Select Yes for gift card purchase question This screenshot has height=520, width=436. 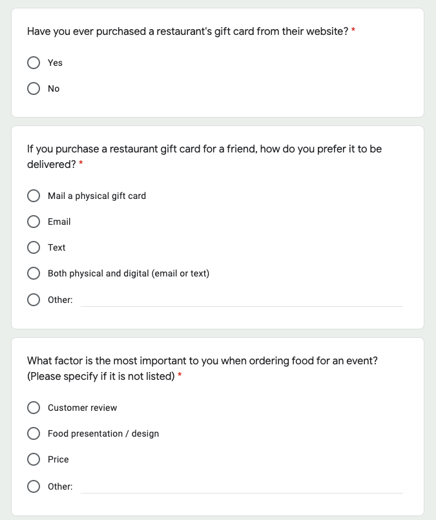pos(34,63)
